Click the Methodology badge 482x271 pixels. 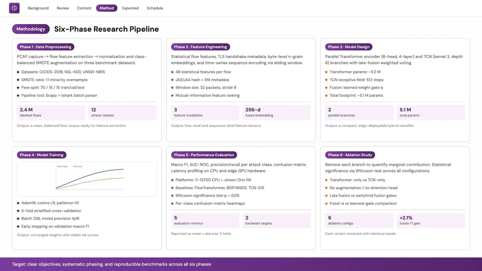click(31, 29)
